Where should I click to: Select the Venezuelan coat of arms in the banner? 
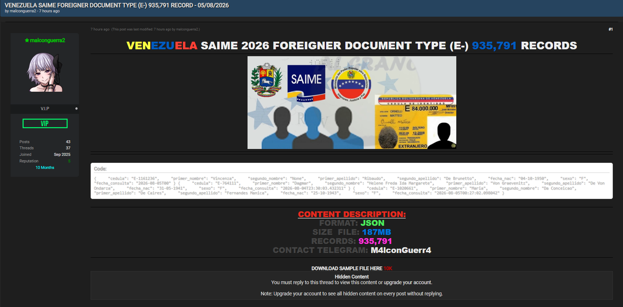(266, 80)
